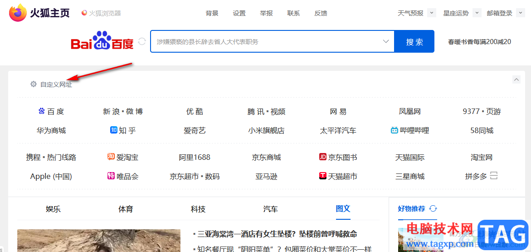Open the 58同城 link
The height and width of the screenshot is (252, 531).
[x=482, y=130]
